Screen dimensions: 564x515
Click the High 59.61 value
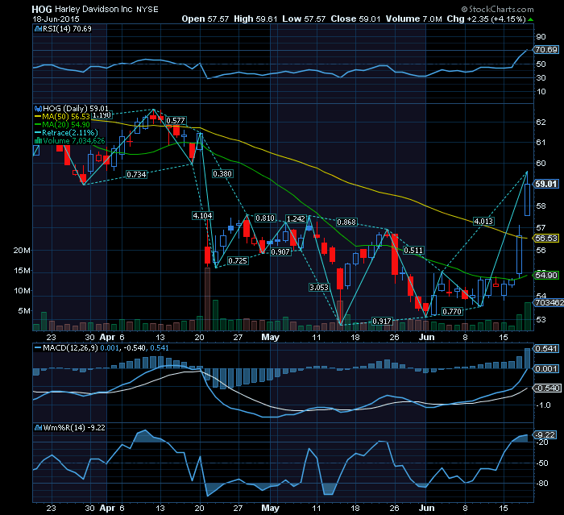(255, 19)
